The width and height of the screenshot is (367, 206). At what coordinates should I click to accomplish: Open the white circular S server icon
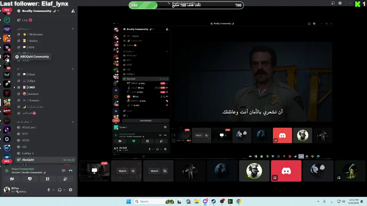[x=7, y=139]
